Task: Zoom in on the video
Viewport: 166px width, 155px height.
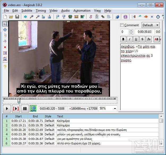Action: pos(32,17)
